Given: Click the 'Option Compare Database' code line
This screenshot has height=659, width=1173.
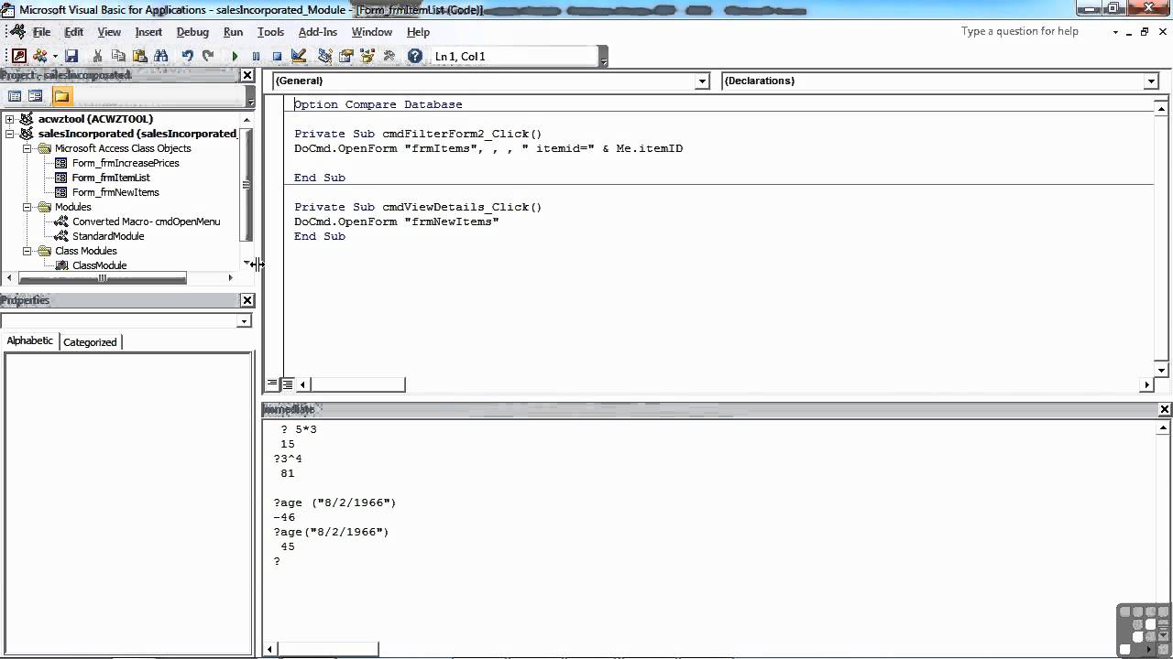Looking at the screenshot, I should tap(378, 104).
